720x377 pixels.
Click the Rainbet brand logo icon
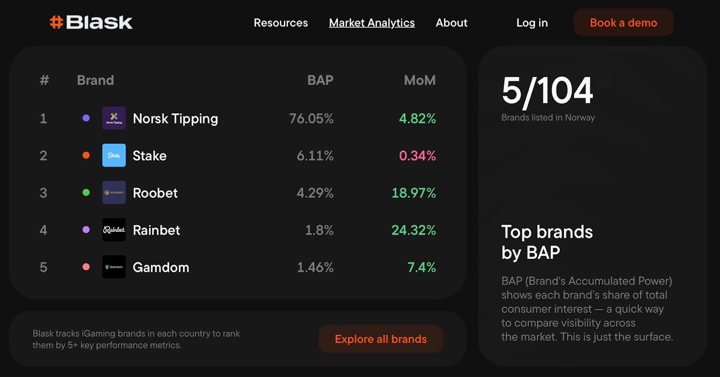(114, 230)
